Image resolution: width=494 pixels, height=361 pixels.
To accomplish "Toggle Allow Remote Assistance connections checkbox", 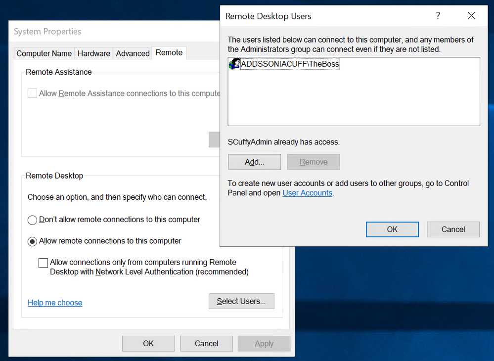I will point(32,93).
